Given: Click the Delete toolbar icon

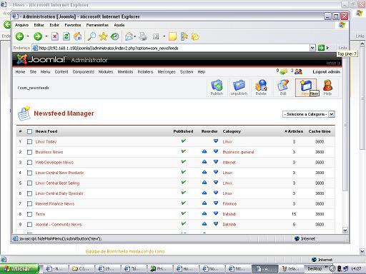Looking at the screenshot, I should click(261, 88).
